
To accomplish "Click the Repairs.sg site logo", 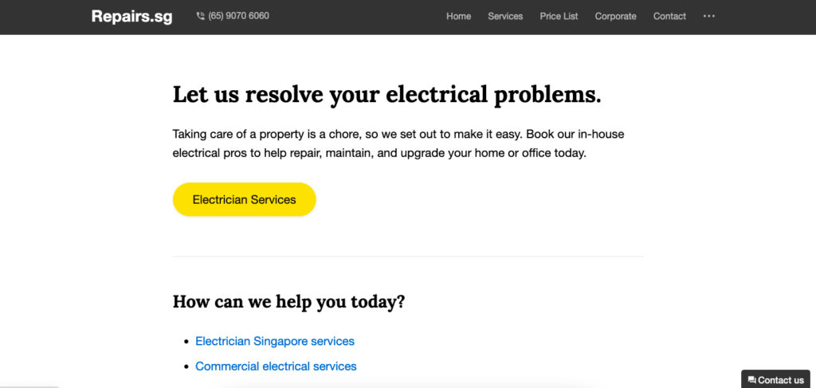I will click(131, 16).
